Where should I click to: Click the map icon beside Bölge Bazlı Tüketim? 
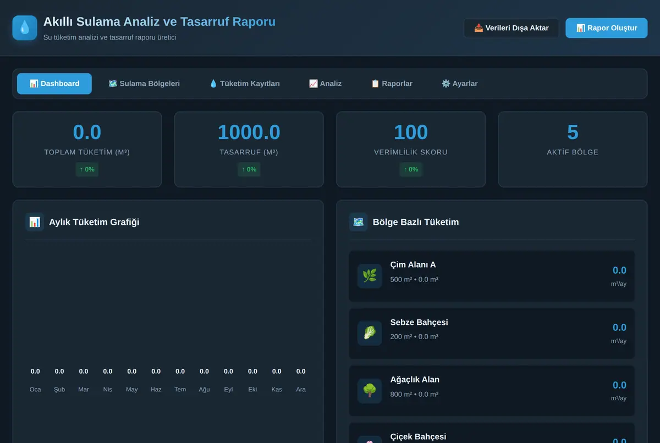pos(359,222)
